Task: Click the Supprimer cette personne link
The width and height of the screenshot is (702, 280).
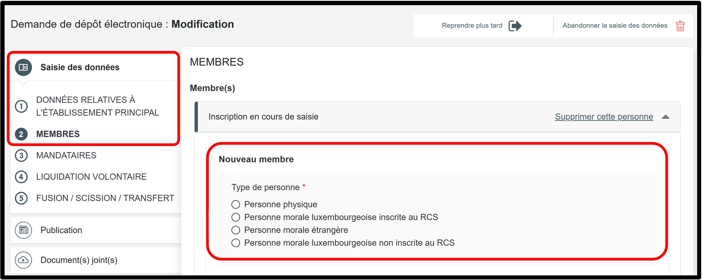Action: (604, 117)
